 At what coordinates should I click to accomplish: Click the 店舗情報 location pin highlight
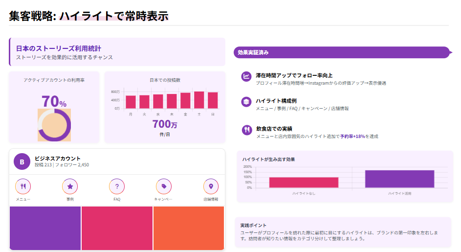click(x=211, y=186)
